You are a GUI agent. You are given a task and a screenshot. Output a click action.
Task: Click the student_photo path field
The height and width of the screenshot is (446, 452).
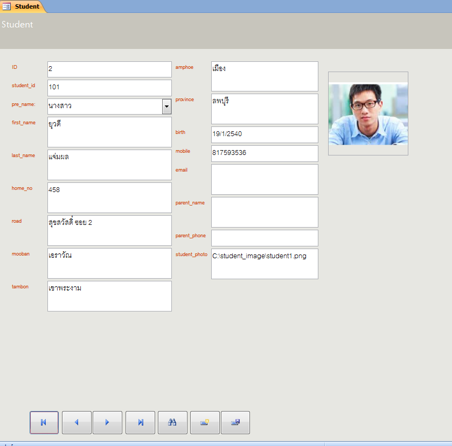[x=265, y=264]
